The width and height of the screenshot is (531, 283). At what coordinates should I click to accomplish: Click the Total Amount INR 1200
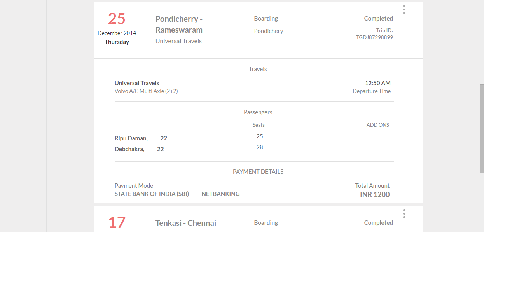coord(375,195)
